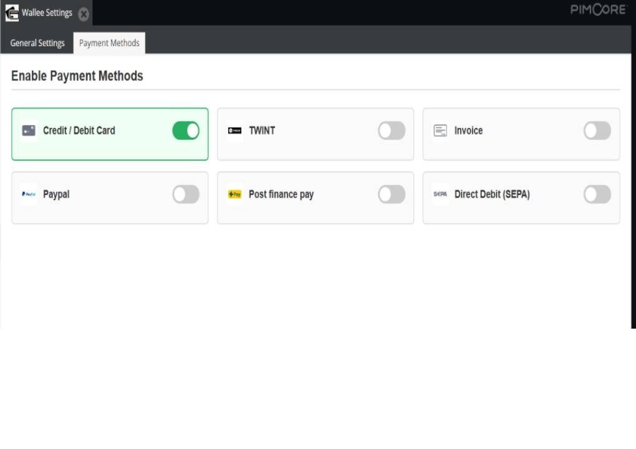Image resolution: width=636 pixels, height=449 pixels.
Task: Enable the TWINT payment toggle
Action: click(x=392, y=130)
